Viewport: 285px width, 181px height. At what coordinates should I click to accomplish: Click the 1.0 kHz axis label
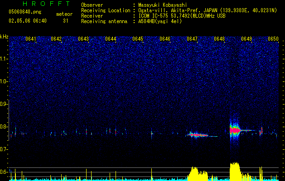pyautogui.click(x=4, y=81)
